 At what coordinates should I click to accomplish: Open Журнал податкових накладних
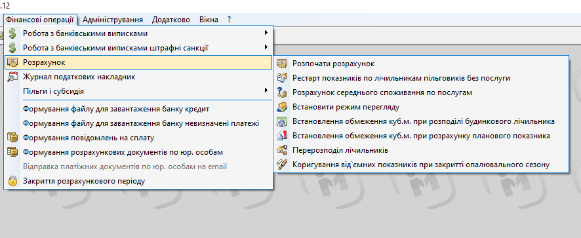point(138,77)
